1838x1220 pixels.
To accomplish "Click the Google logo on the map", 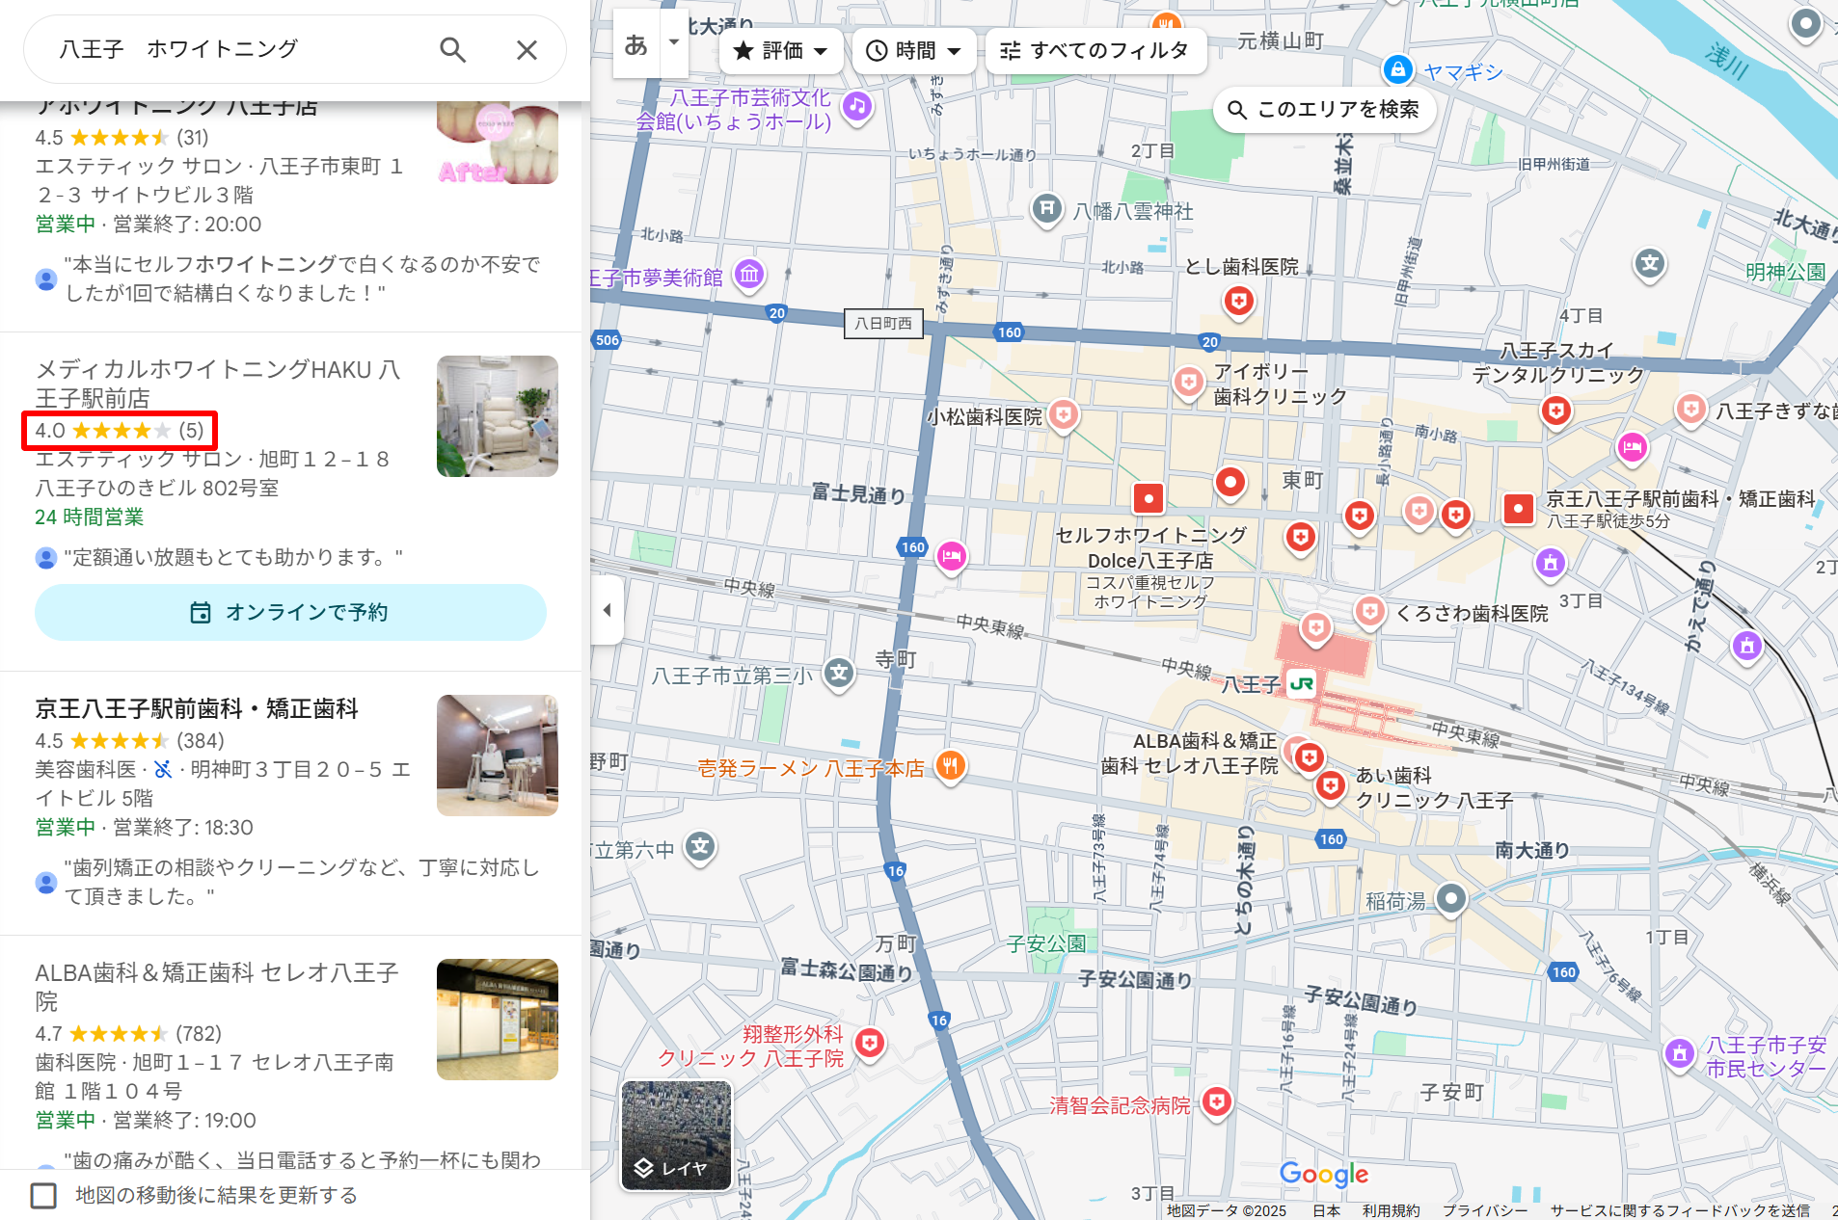I will (x=1324, y=1174).
